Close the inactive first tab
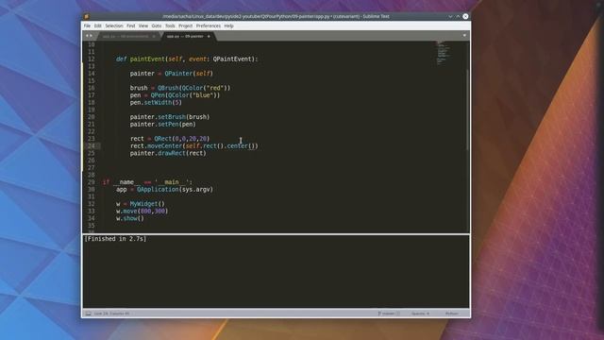Image resolution: width=604 pixels, height=340 pixels. pyautogui.click(x=154, y=36)
